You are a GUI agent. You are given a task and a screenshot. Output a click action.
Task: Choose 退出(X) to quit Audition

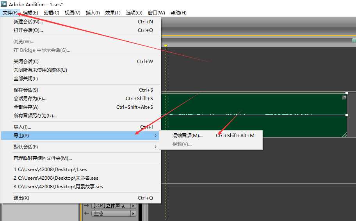[81, 198]
